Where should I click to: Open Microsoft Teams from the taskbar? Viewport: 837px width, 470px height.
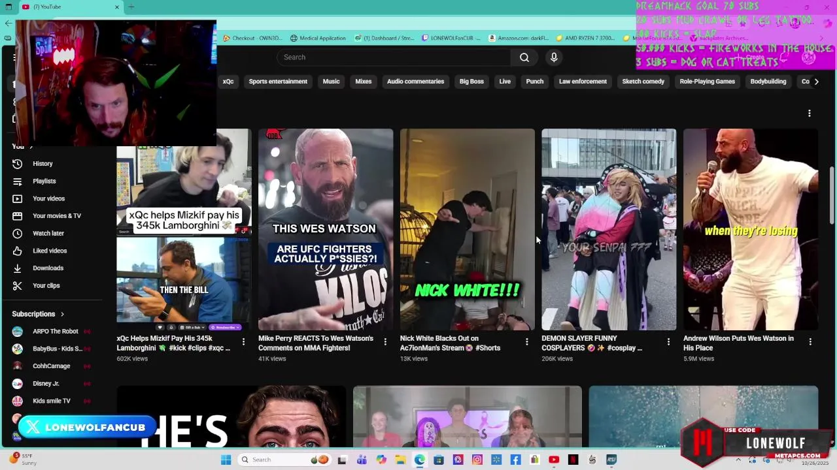362,460
